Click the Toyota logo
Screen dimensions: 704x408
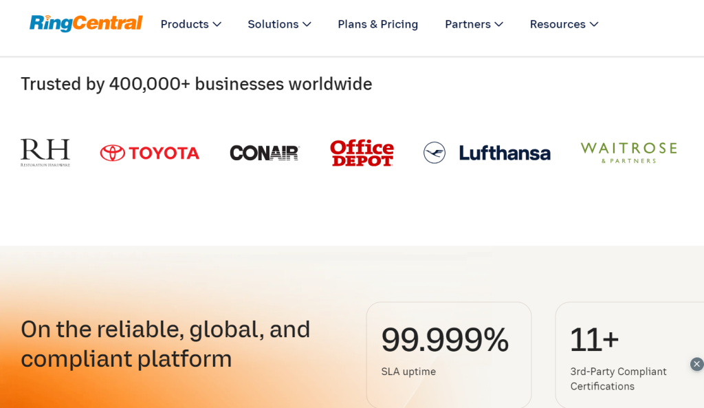tap(150, 153)
